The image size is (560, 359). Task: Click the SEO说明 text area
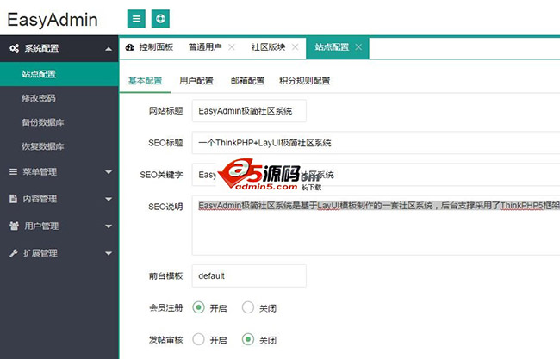pyautogui.click(x=376, y=226)
